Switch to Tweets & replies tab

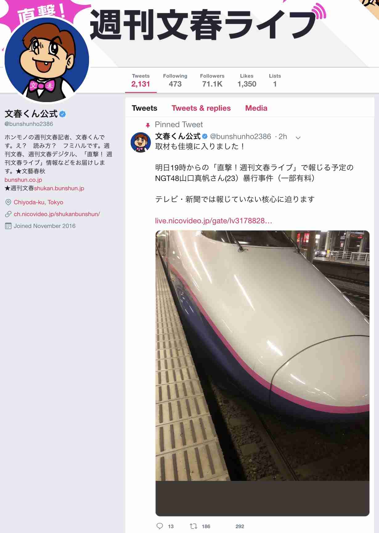201,108
